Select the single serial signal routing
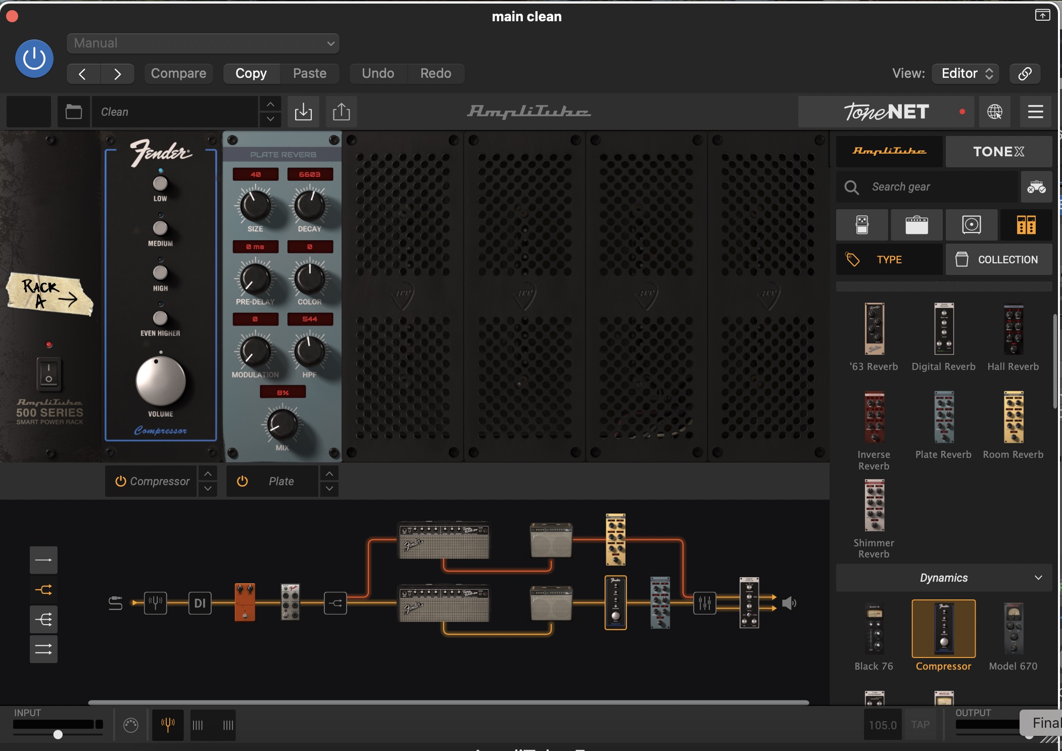The height and width of the screenshot is (751, 1062). [x=43, y=560]
